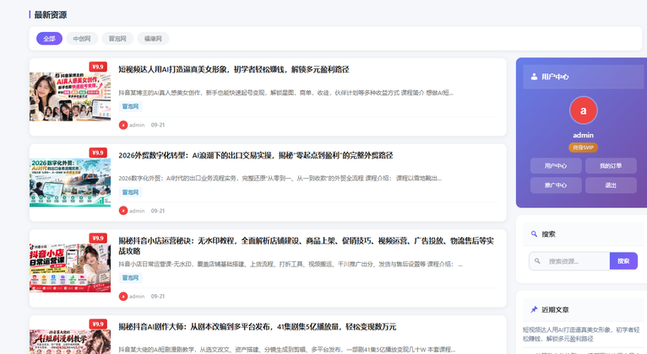Open thumbnail of AI美女形象 article

[x=70, y=97]
